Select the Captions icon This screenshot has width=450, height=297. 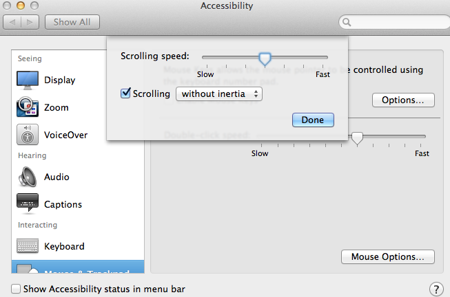pos(27,204)
